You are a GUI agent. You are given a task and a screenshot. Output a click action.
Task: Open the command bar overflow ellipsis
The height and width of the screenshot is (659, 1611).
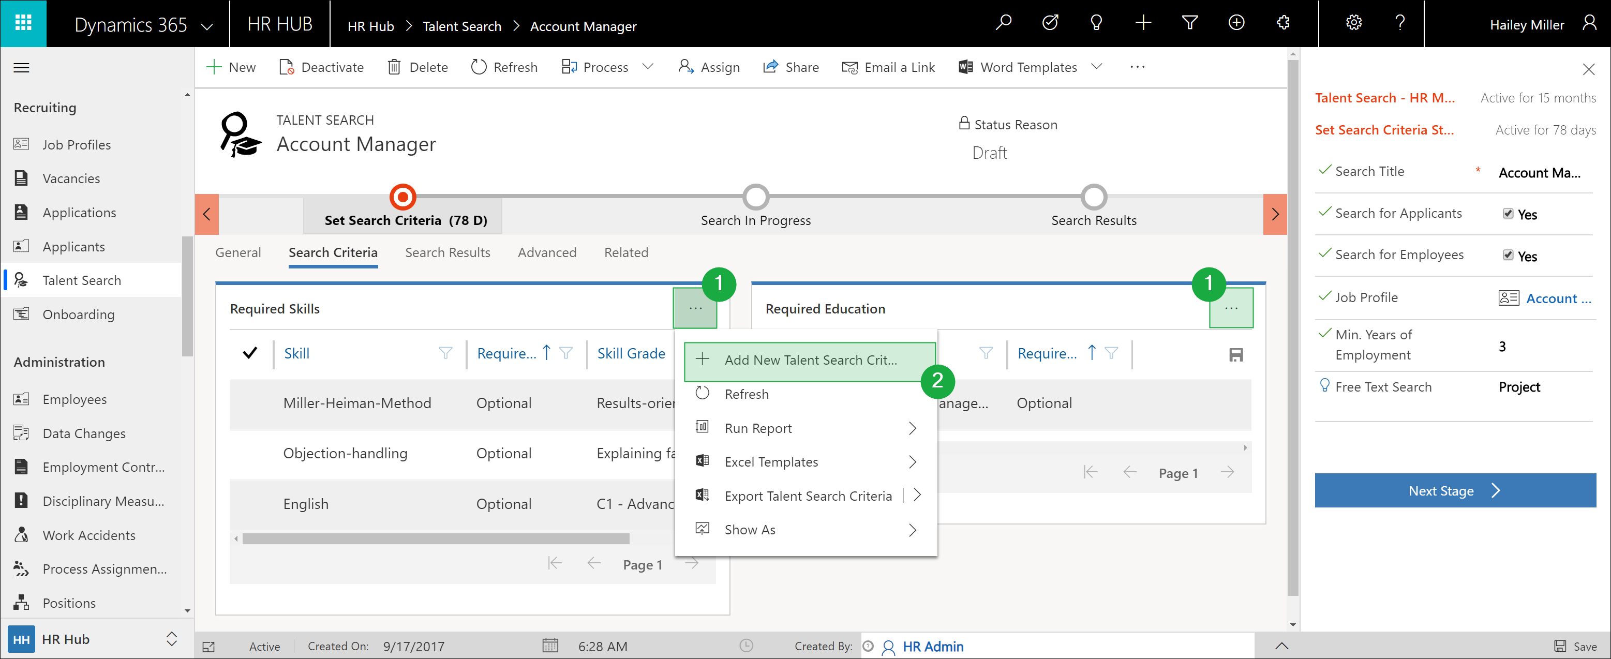[1137, 67]
